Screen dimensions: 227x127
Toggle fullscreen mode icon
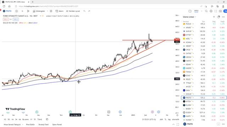[x=216, y=11]
